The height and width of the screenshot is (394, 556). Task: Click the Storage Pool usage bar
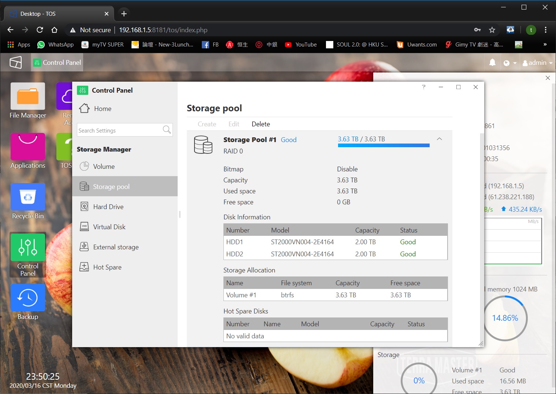383,145
